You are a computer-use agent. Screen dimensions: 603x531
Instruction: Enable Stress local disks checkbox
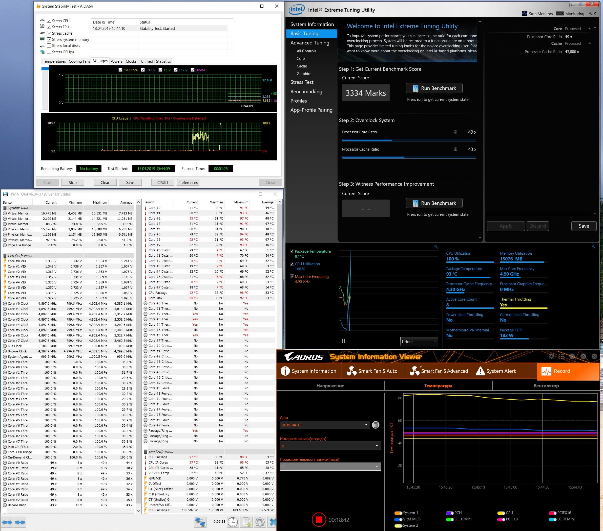[49, 46]
